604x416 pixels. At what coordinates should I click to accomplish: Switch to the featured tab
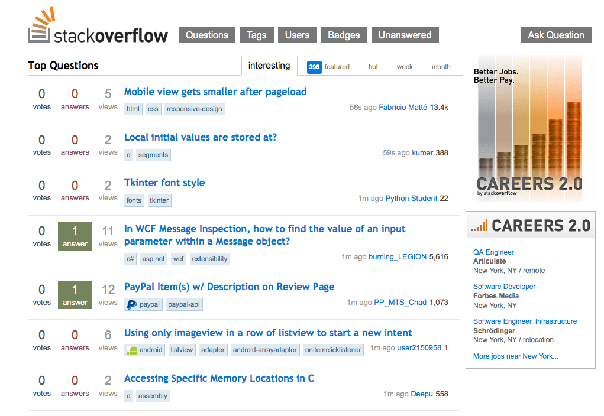point(337,67)
